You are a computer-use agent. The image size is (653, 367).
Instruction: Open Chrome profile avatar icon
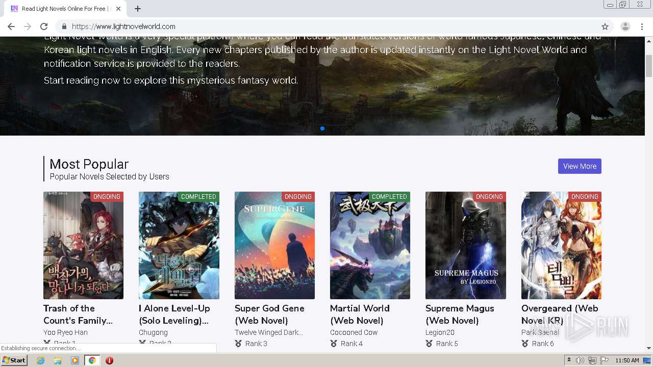coord(625,27)
